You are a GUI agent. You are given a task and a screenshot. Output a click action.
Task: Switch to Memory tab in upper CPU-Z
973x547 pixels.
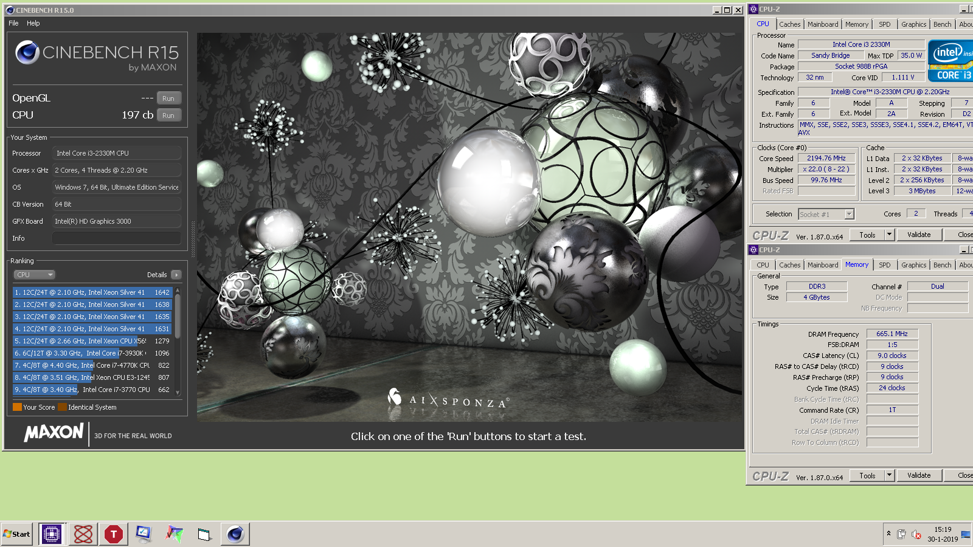(x=856, y=24)
